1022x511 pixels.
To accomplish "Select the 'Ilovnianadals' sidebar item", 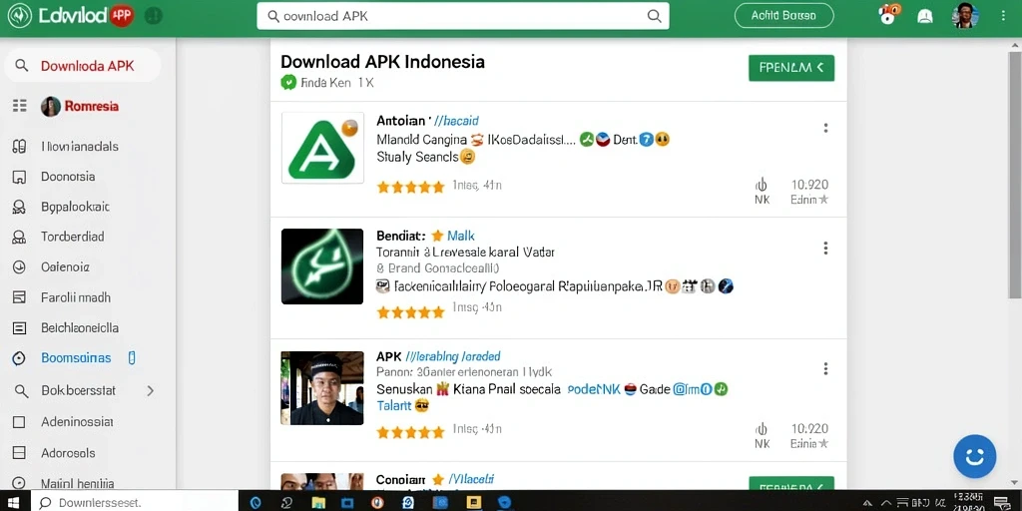I will tap(80, 147).
